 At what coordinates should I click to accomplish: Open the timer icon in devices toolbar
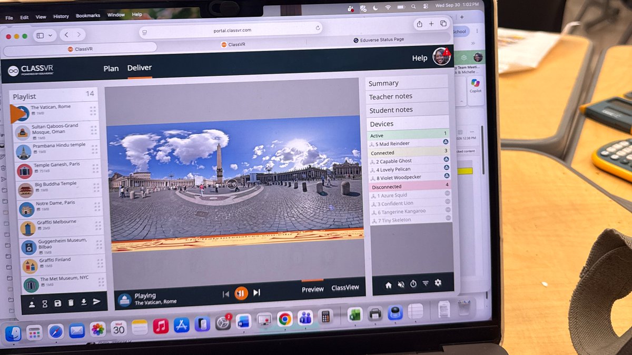tap(413, 284)
